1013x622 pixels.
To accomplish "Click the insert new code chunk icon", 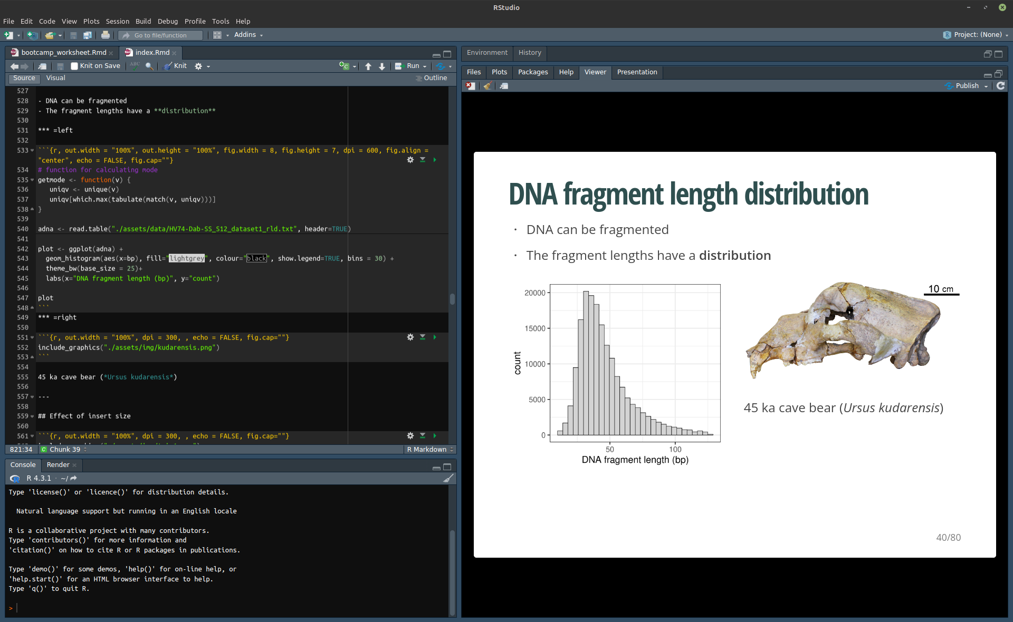I will pos(344,66).
